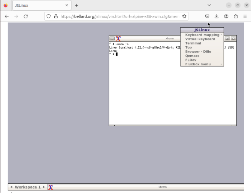Open tracking protection shield icon

[x=49, y=16]
